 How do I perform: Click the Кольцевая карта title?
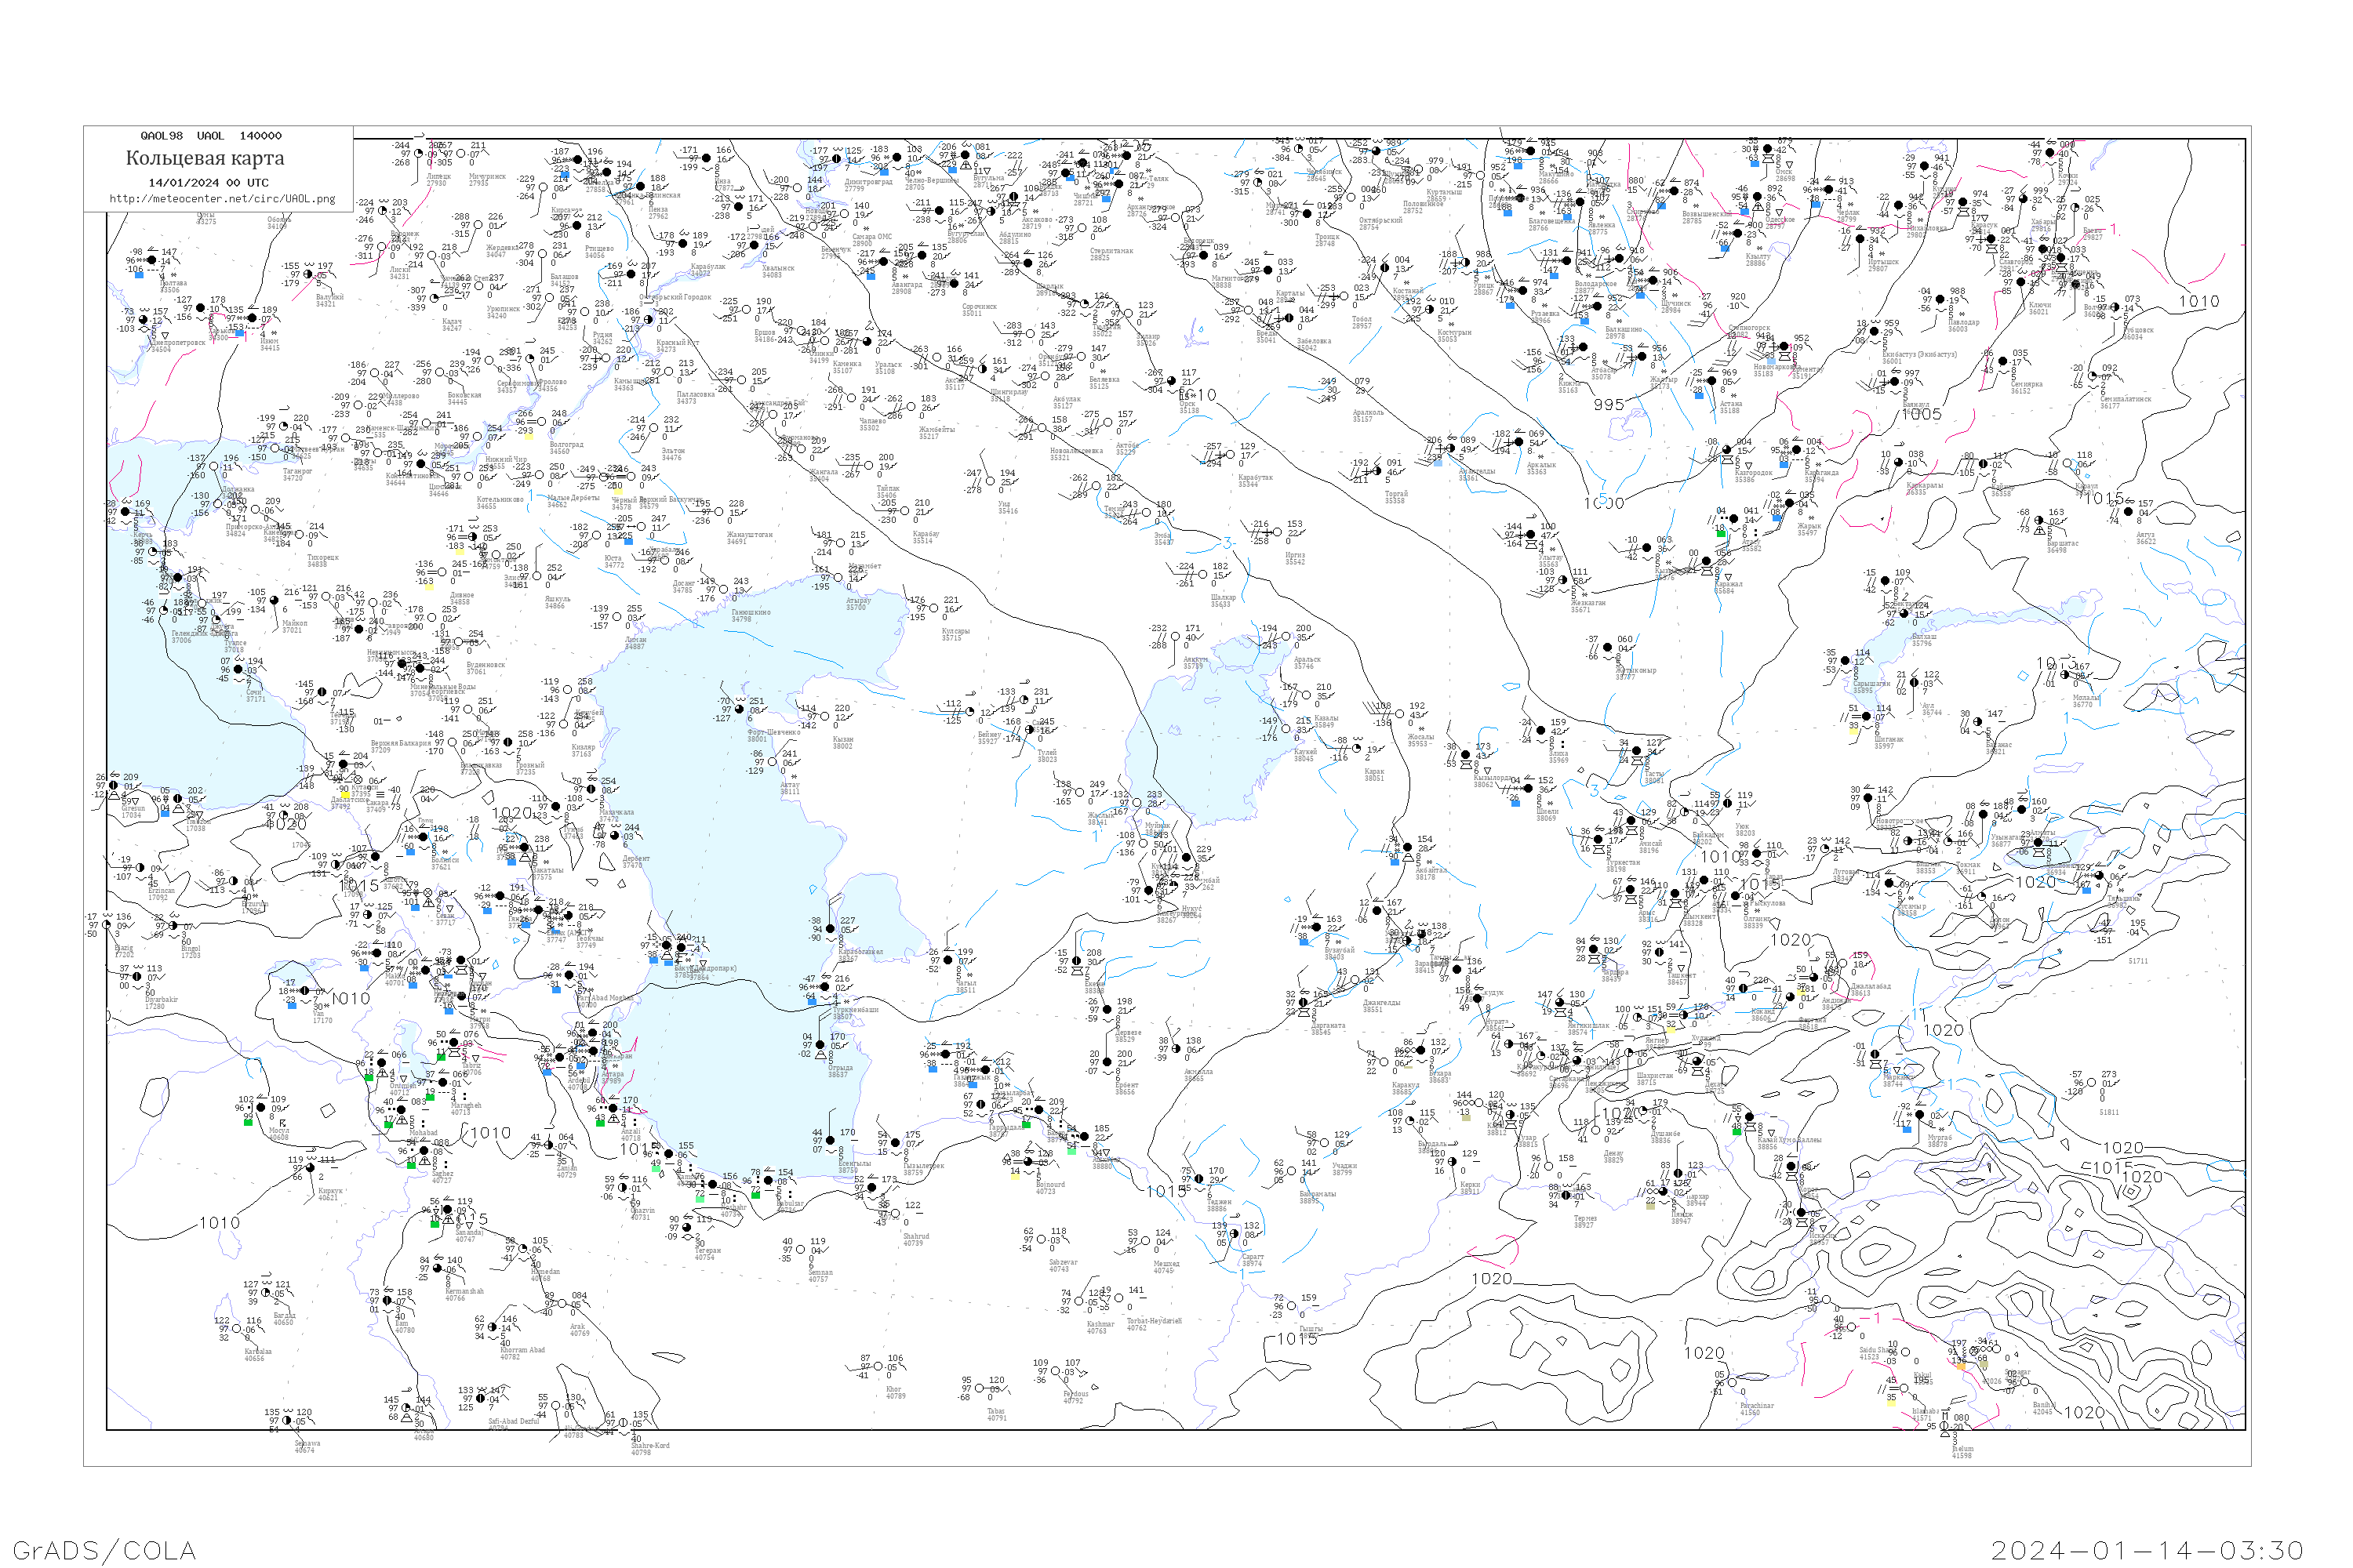205,158
